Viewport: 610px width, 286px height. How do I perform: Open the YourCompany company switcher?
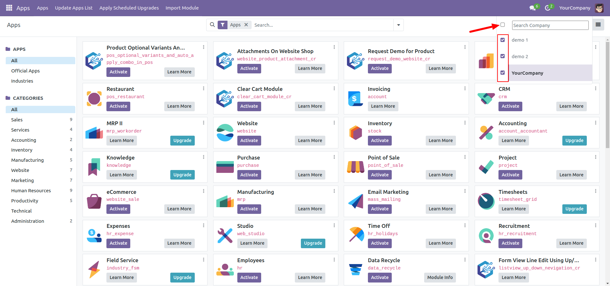[x=575, y=8]
